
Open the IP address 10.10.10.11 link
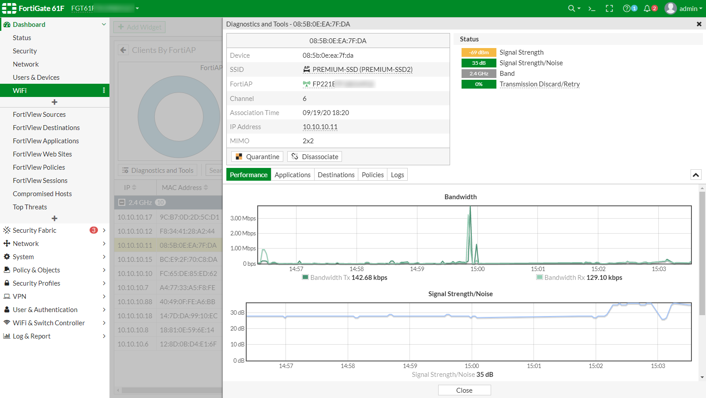320,127
